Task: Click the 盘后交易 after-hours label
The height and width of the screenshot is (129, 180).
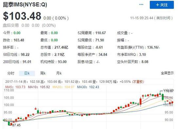Action: coord(11,26)
